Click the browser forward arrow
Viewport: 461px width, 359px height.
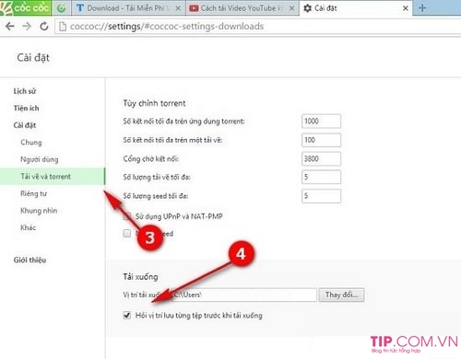(x=27, y=27)
